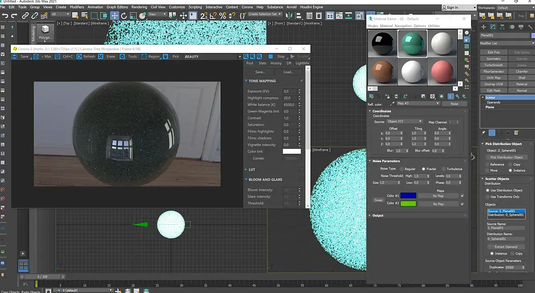
Task: Open the Rendering menu
Action: click(139, 7)
